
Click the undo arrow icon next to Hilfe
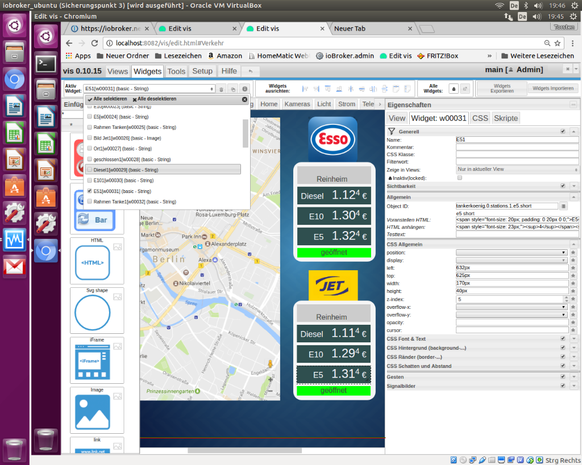coord(251,71)
